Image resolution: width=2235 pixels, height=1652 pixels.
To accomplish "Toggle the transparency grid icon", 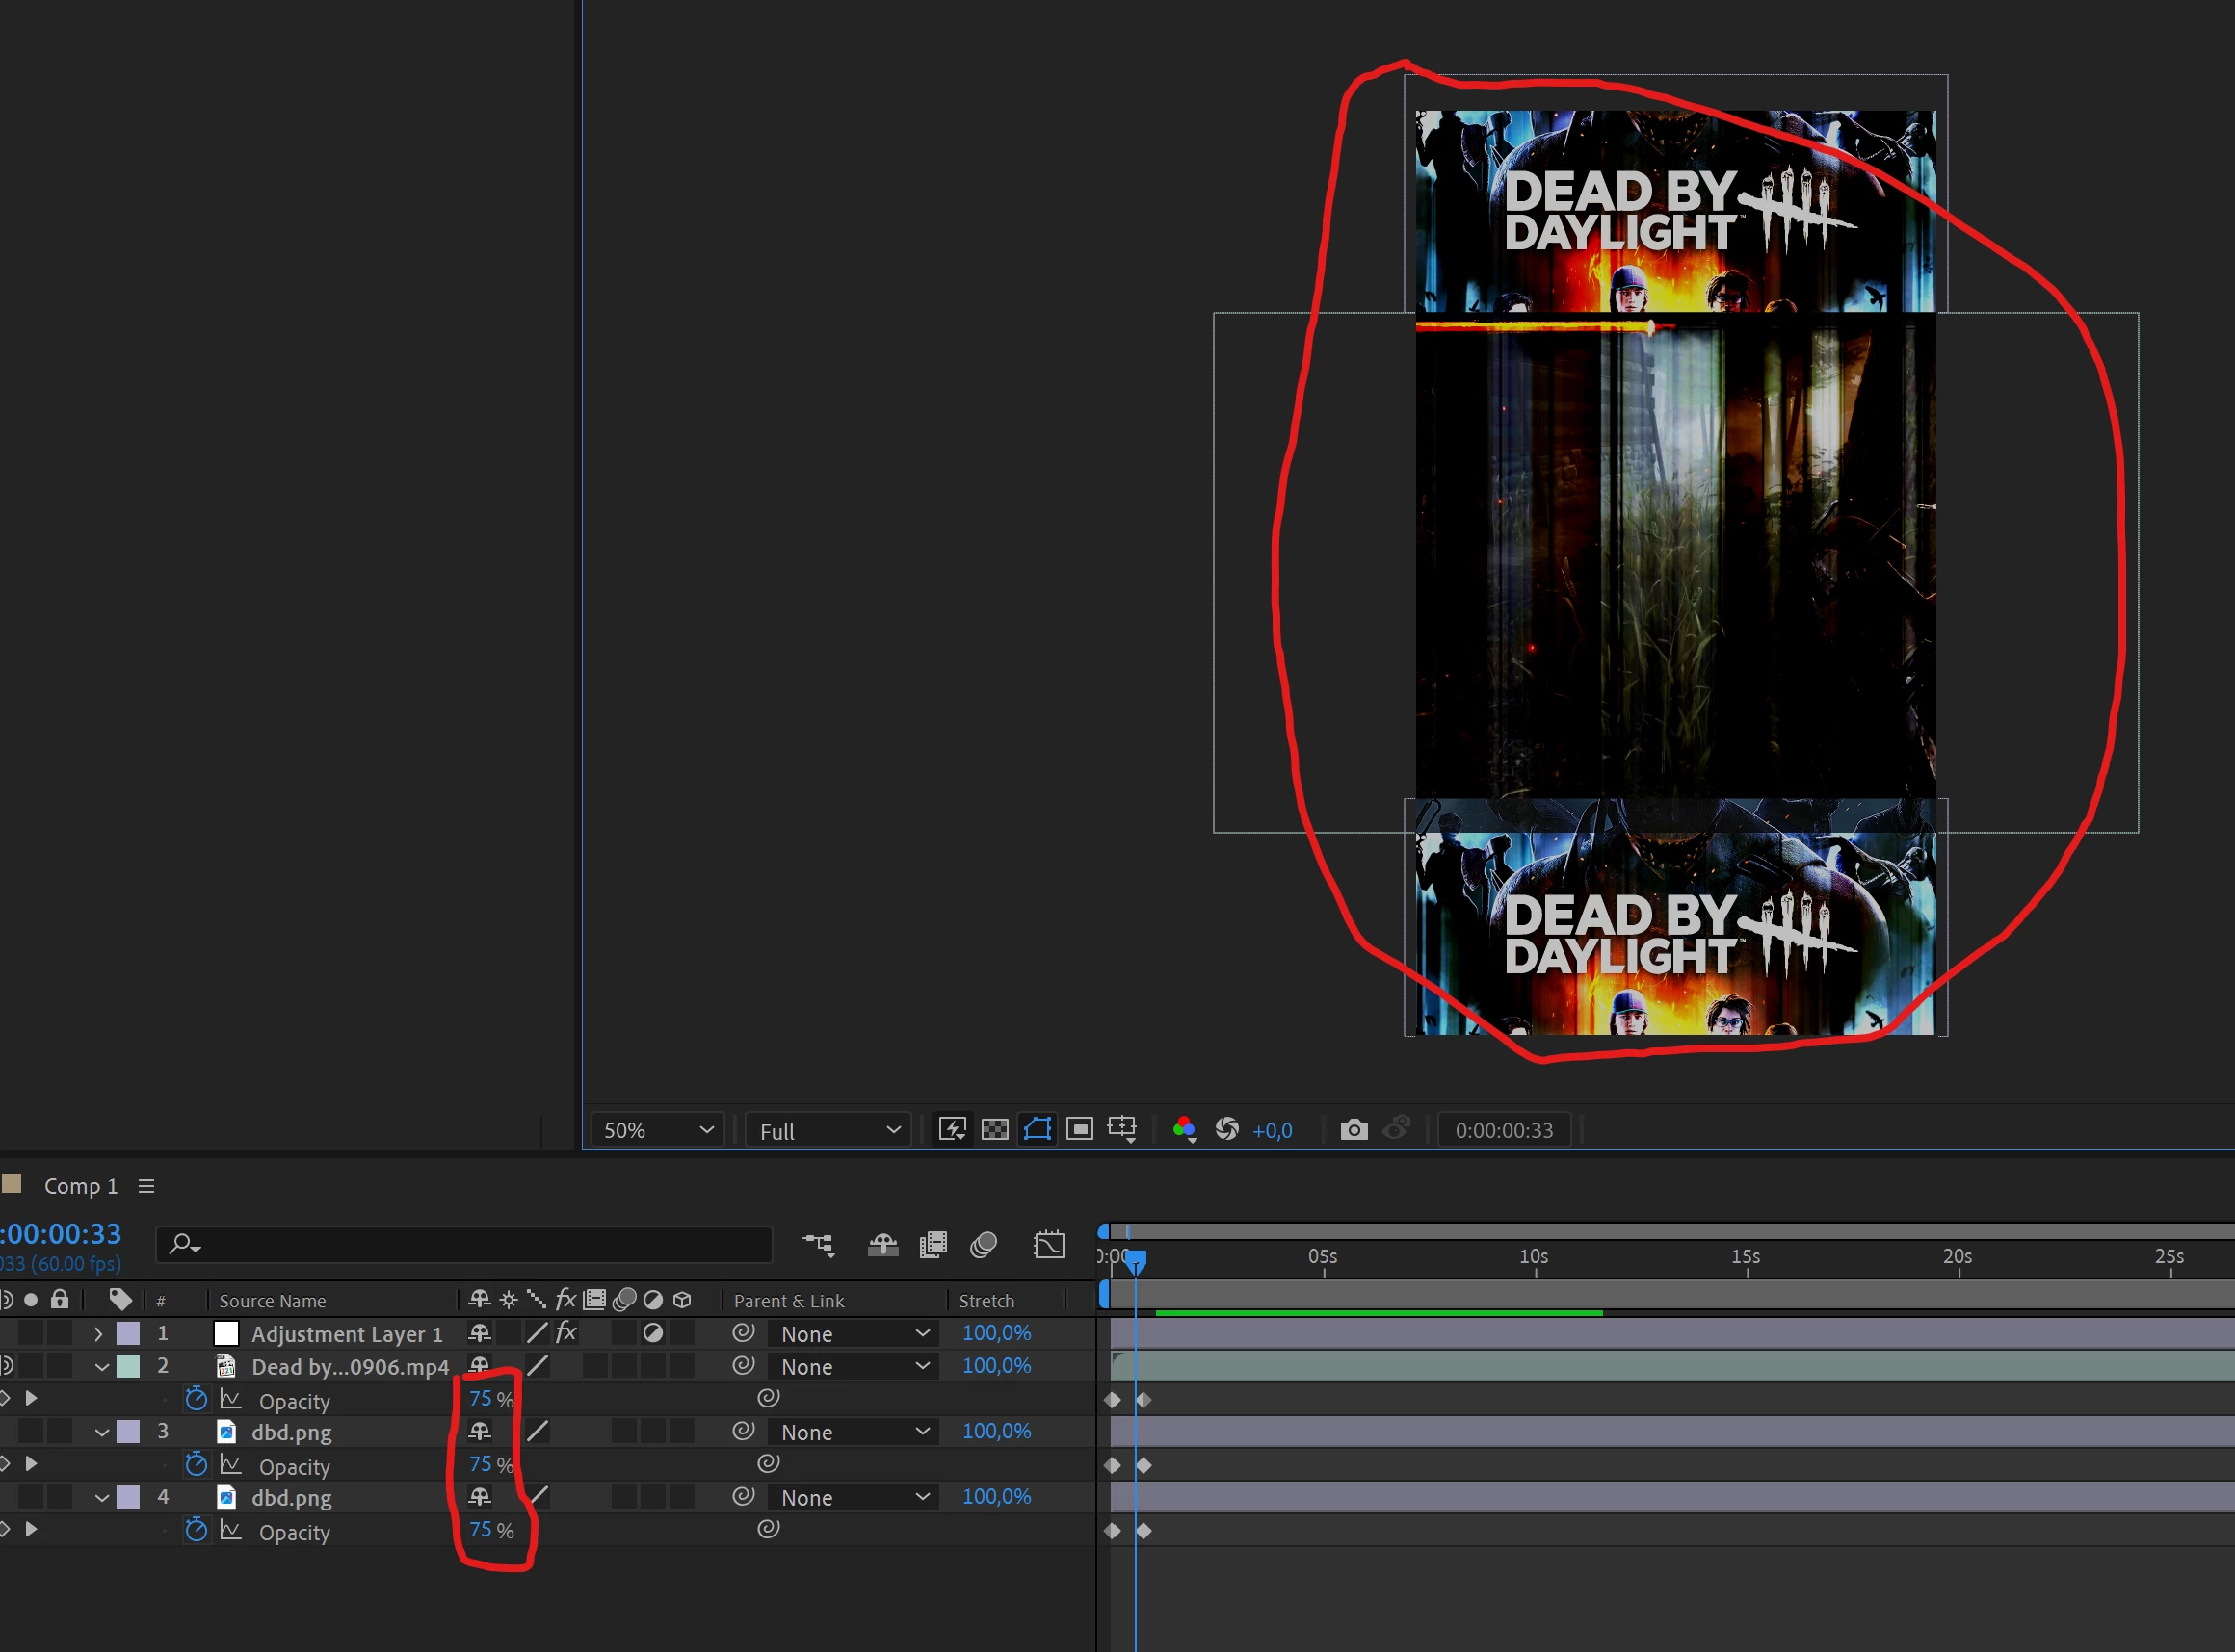I will coord(994,1130).
